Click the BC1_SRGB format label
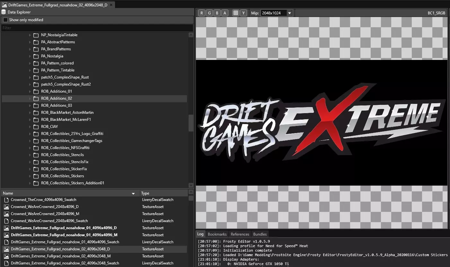Viewport: 450px width, 267px height. [x=437, y=13]
